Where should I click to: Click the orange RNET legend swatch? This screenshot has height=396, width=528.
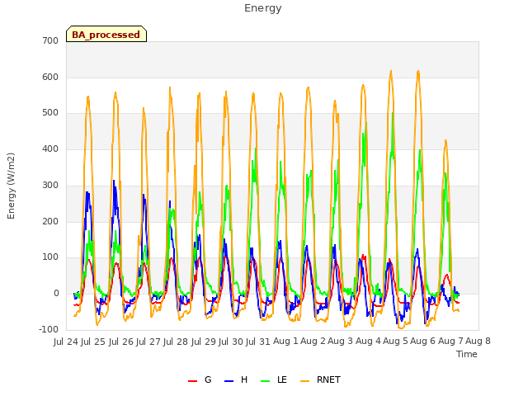pos(304,381)
